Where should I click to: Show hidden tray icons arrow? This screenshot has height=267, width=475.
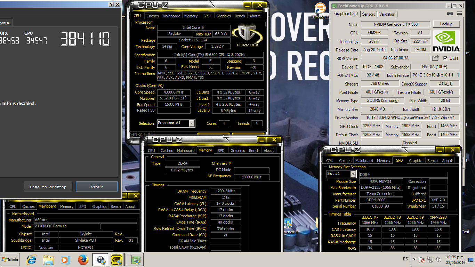click(x=414, y=259)
